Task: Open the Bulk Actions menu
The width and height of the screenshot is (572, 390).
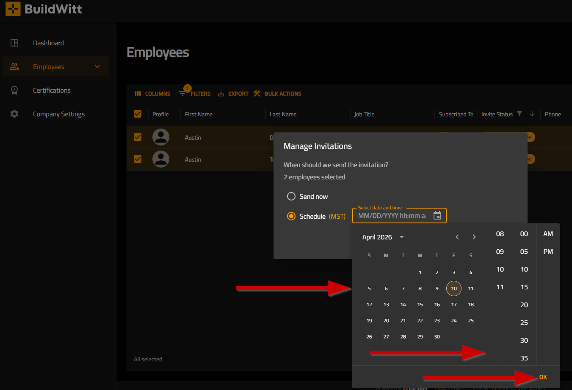Action: pyautogui.click(x=278, y=93)
